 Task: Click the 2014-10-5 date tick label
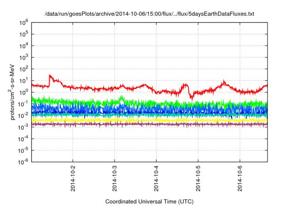tap(198, 178)
